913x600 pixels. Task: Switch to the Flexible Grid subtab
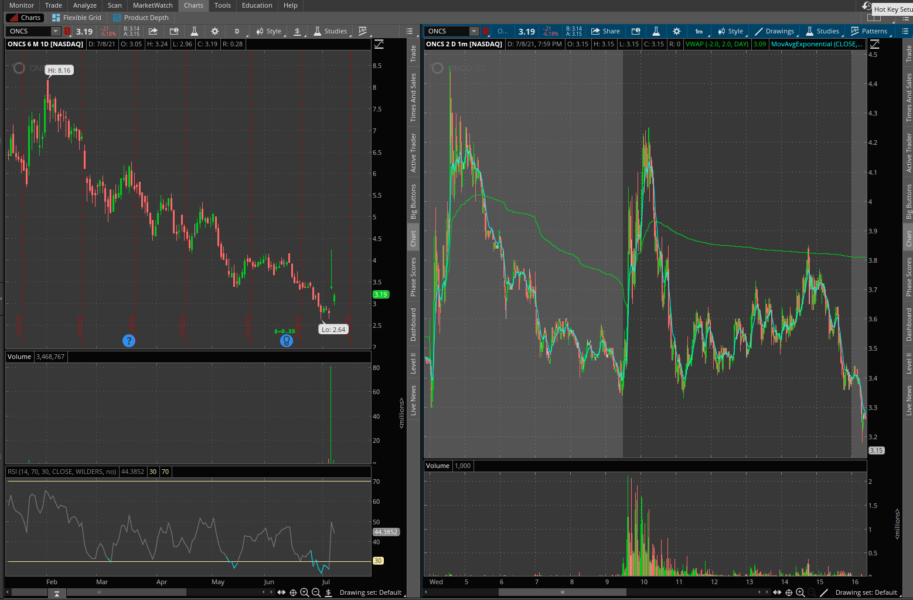click(77, 18)
